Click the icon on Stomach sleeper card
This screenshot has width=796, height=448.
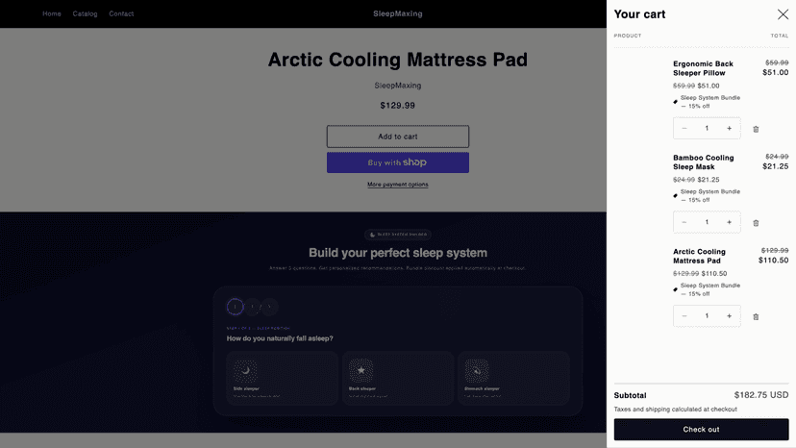477,371
